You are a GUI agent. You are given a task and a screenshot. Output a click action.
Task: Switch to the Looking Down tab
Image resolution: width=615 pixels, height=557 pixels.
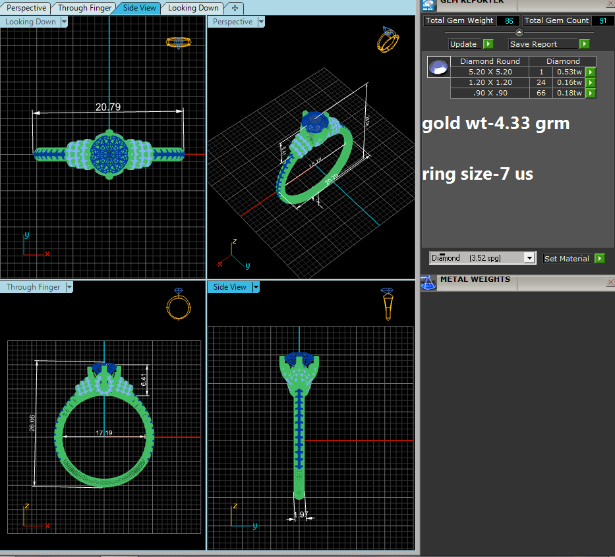tap(192, 8)
